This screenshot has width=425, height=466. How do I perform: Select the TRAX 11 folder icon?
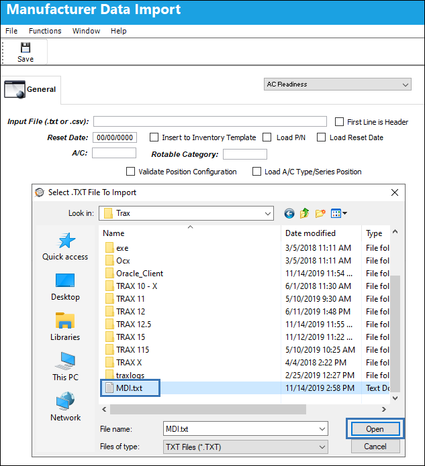[109, 298]
